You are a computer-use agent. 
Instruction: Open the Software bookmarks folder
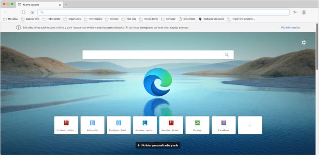[x=168, y=19]
